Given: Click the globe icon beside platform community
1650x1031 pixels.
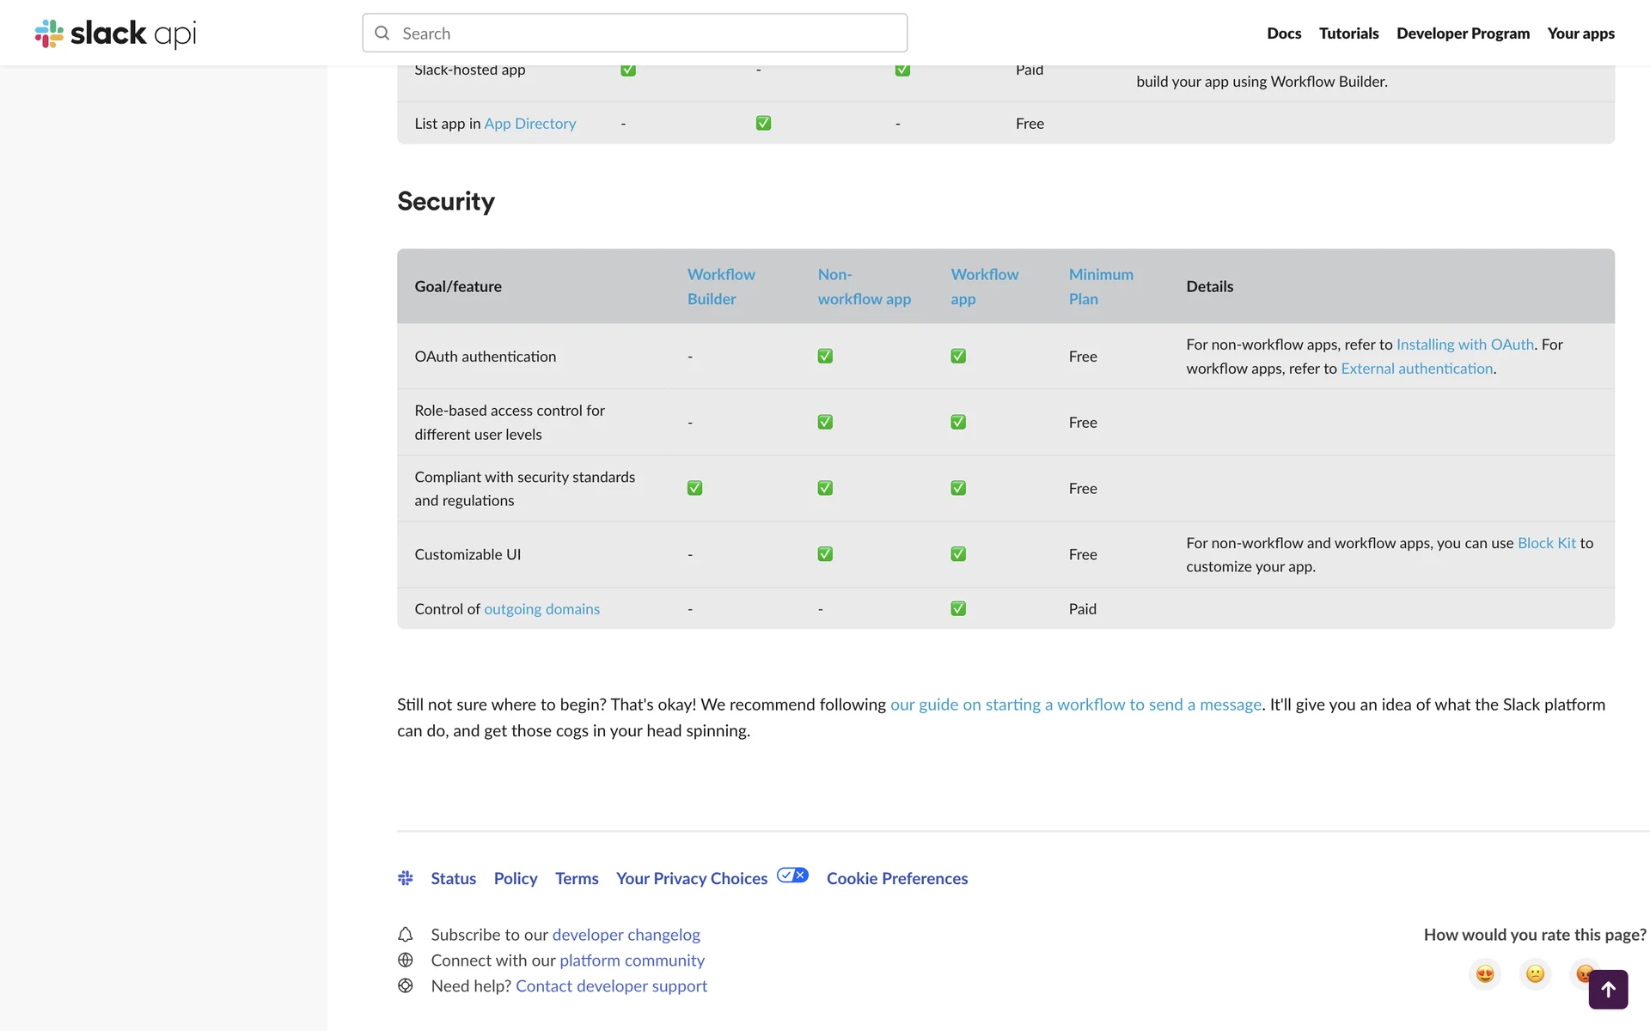Looking at the screenshot, I should 406,961.
